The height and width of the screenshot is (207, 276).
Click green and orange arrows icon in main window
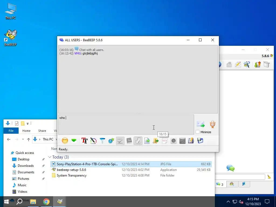click(x=257, y=64)
